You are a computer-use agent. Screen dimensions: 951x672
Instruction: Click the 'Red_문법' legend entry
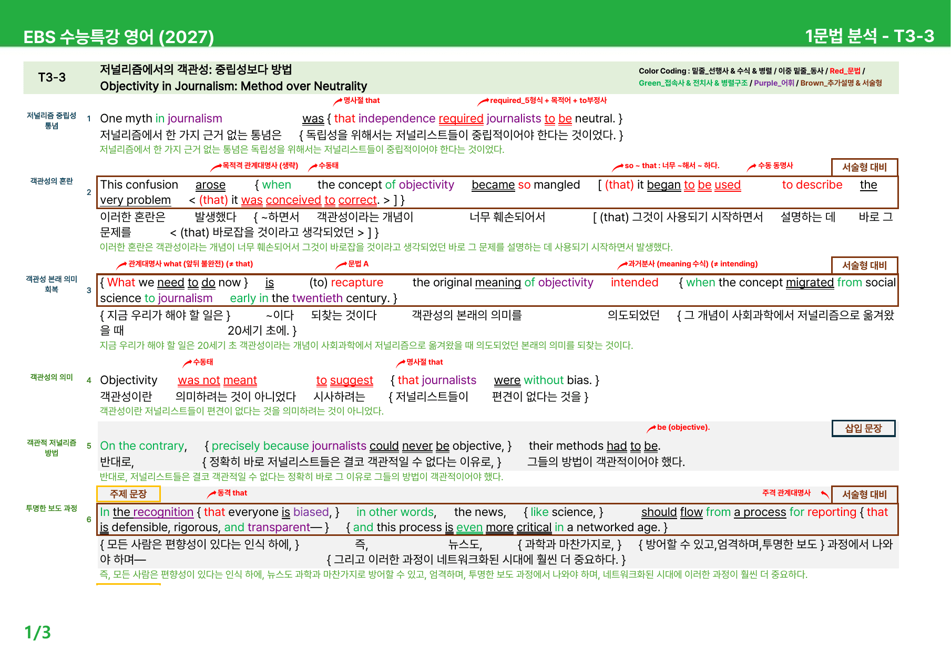click(845, 71)
